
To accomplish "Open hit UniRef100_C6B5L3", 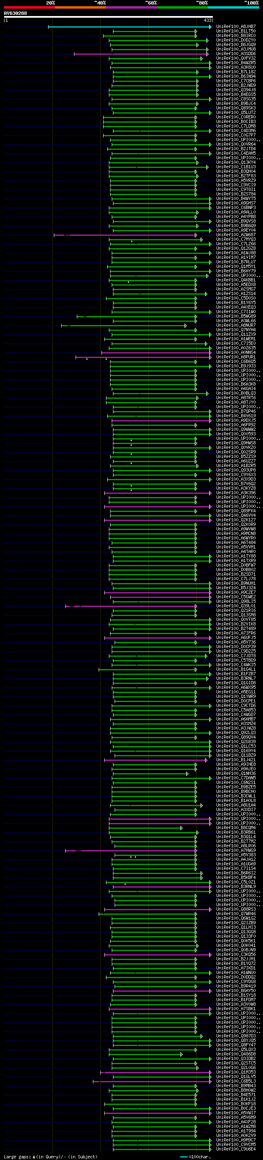I will (236, 1081).
